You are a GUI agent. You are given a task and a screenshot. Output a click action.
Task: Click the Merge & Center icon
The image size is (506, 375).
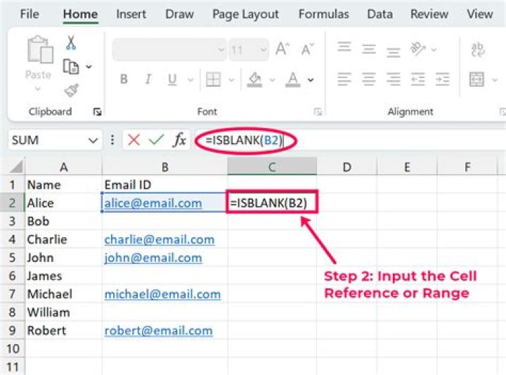tap(476, 80)
